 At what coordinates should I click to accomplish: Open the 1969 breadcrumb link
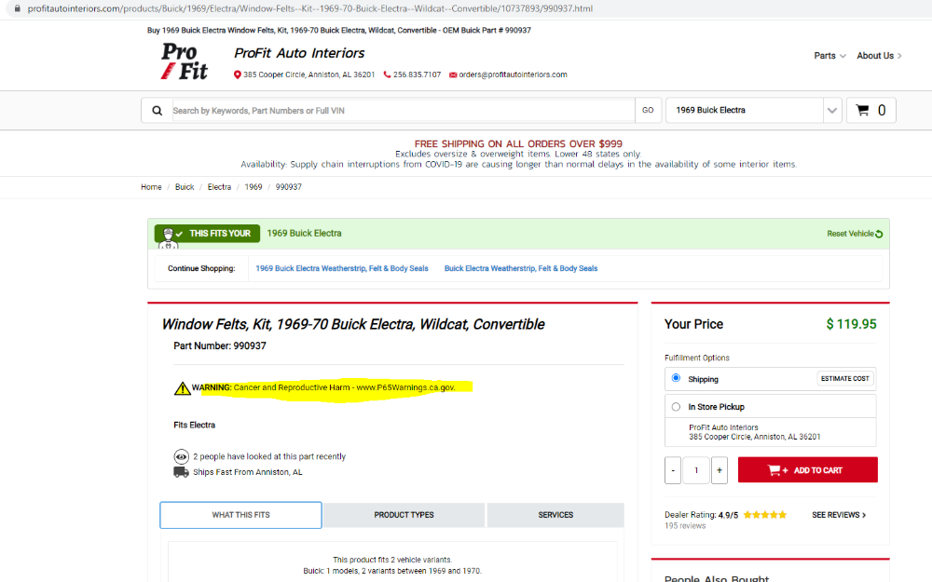point(254,187)
